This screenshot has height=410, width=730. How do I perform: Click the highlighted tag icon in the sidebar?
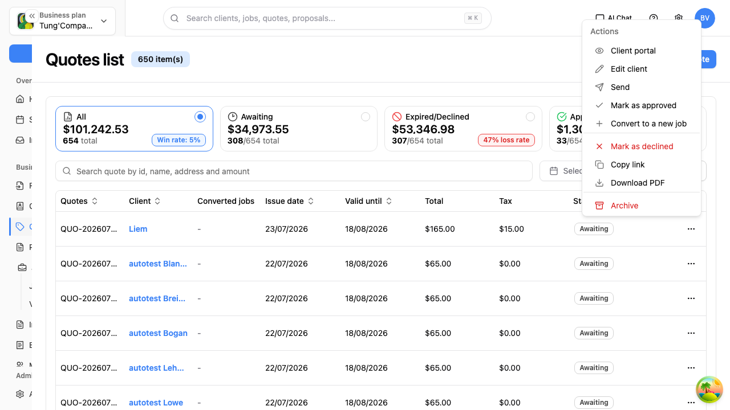point(20,227)
